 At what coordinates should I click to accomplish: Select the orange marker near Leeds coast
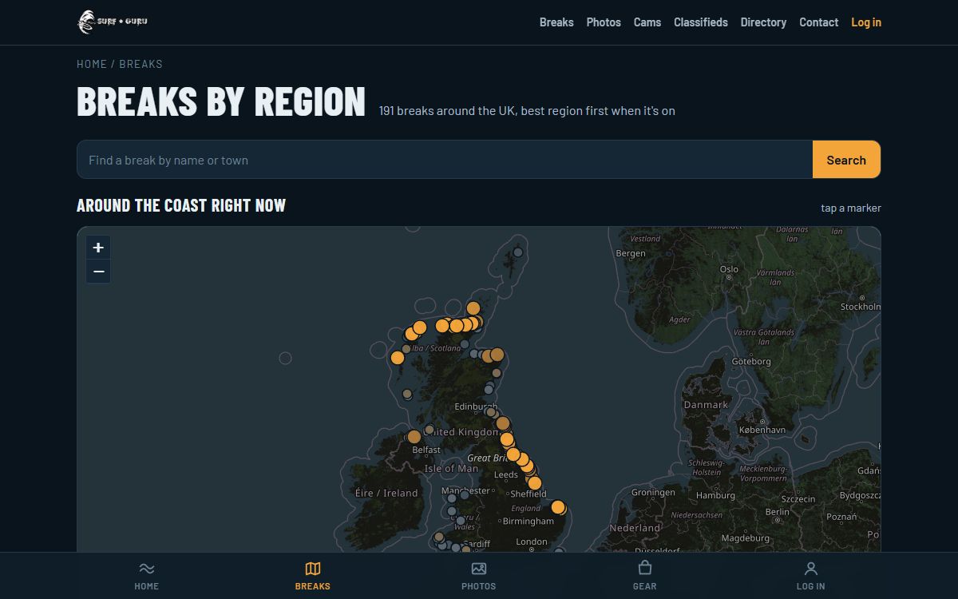pyautogui.click(x=535, y=483)
